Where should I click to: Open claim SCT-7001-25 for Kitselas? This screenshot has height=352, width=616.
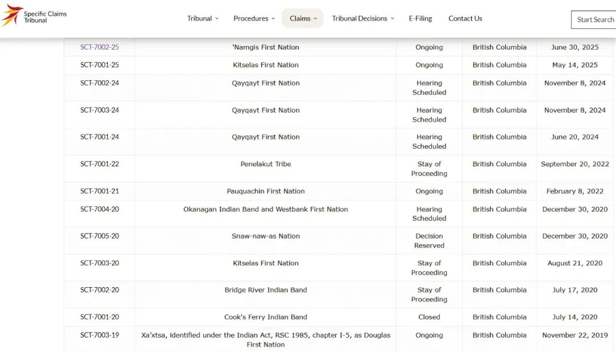click(100, 65)
